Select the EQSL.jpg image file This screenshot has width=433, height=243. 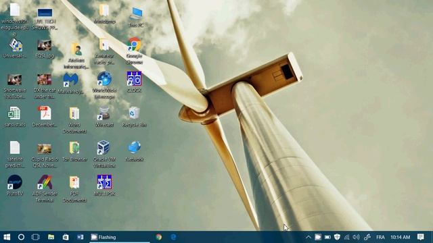[x=45, y=49]
